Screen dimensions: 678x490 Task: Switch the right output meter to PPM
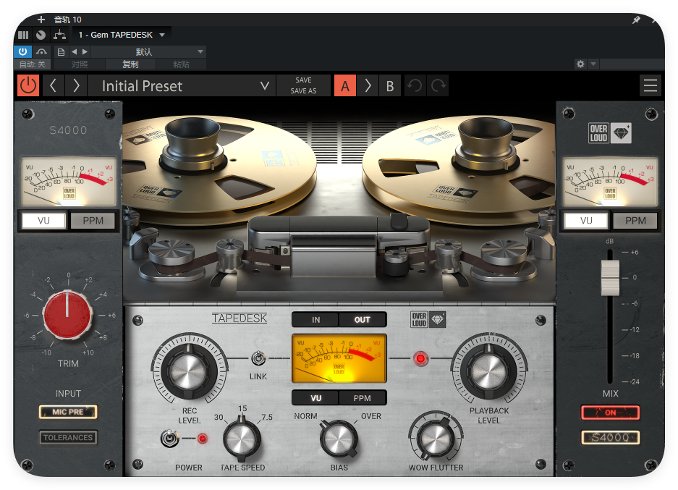coord(635,221)
